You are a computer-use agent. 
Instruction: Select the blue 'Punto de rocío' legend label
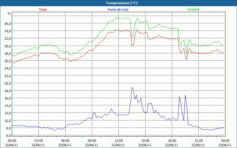pos(118,9)
